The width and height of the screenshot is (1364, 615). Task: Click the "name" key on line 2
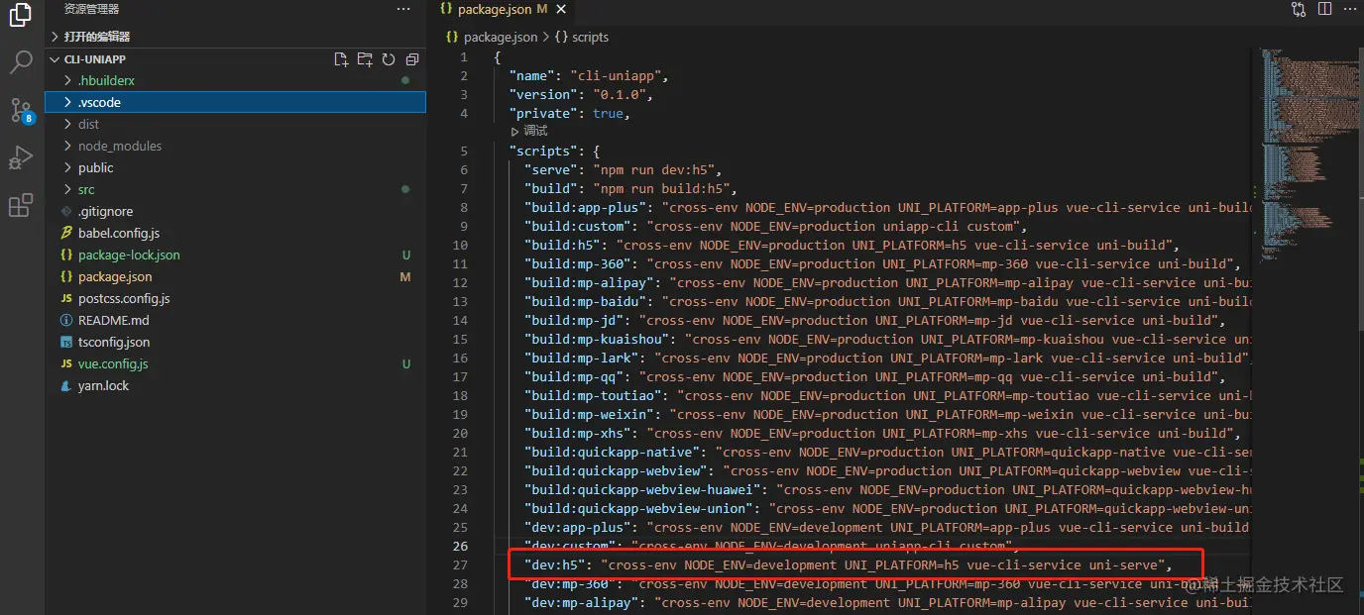point(531,75)
